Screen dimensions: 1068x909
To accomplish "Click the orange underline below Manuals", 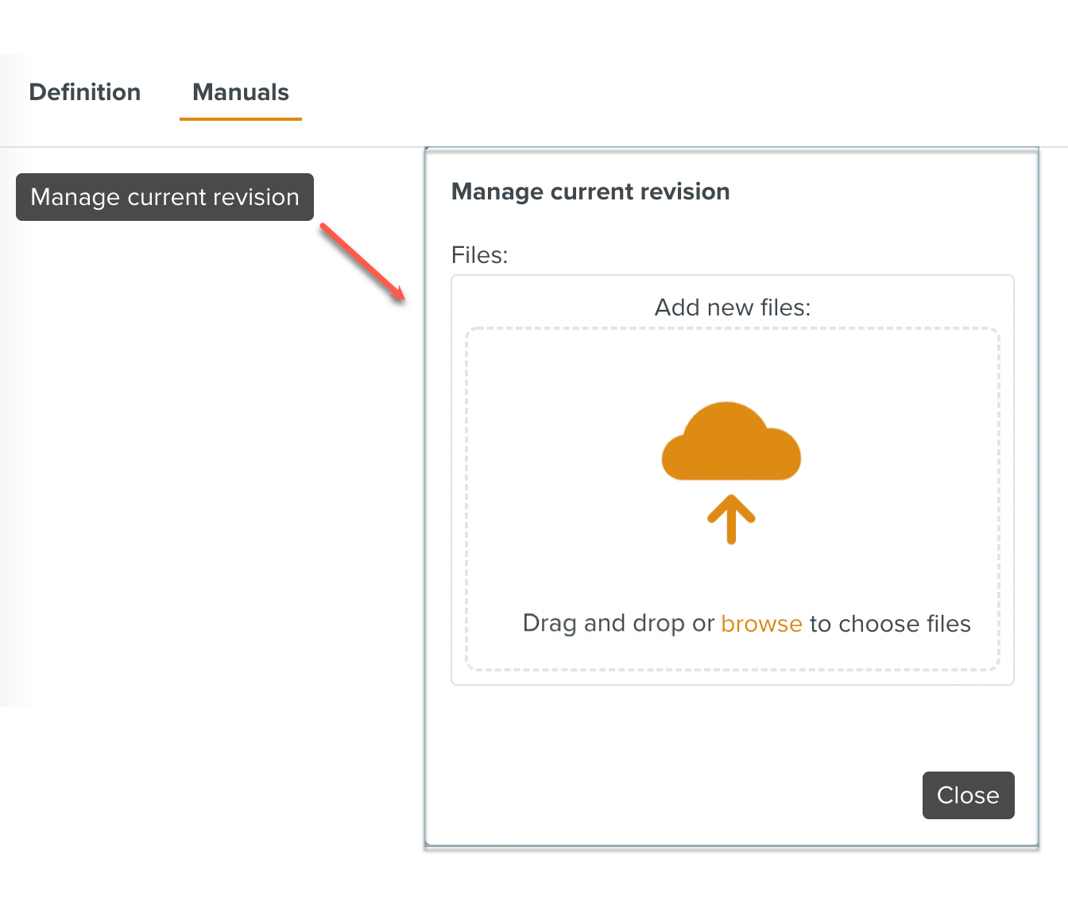I will 241,119.
